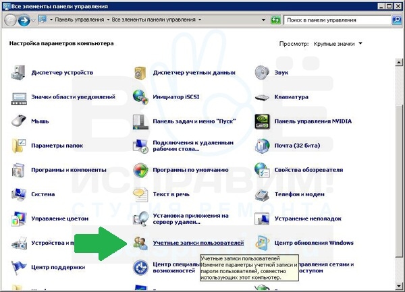The width and height of the screenshot is (405, 292).
Task: Expand the Панель управления breadcrumb arrow
Action: coord(108,20)
